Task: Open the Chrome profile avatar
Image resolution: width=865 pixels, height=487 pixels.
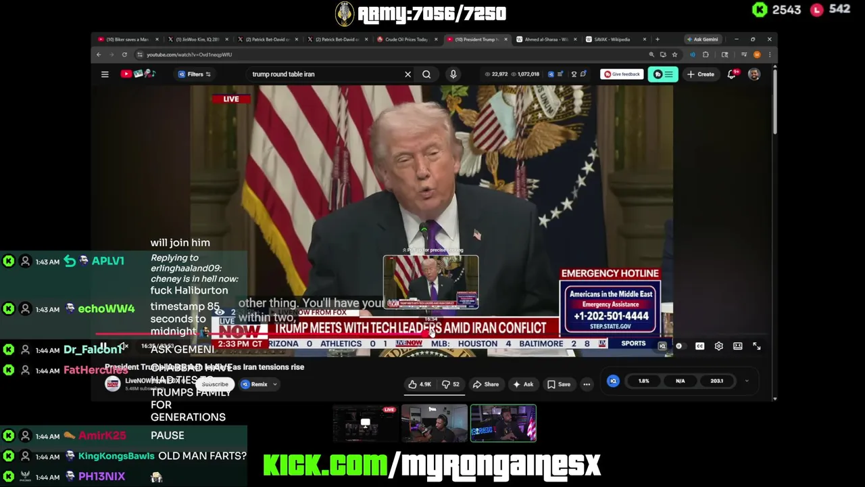Action: pyautogui.click(x=757, y=55)
